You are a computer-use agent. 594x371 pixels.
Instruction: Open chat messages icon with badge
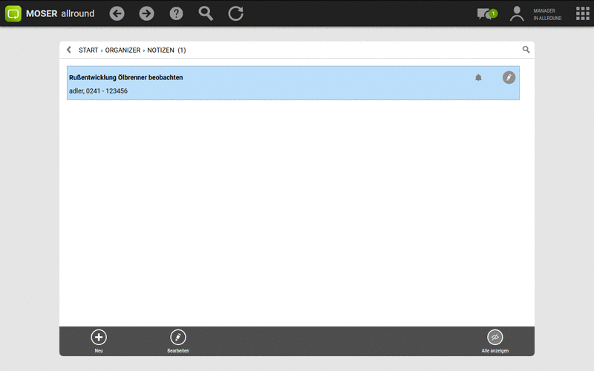click(487, 14)
